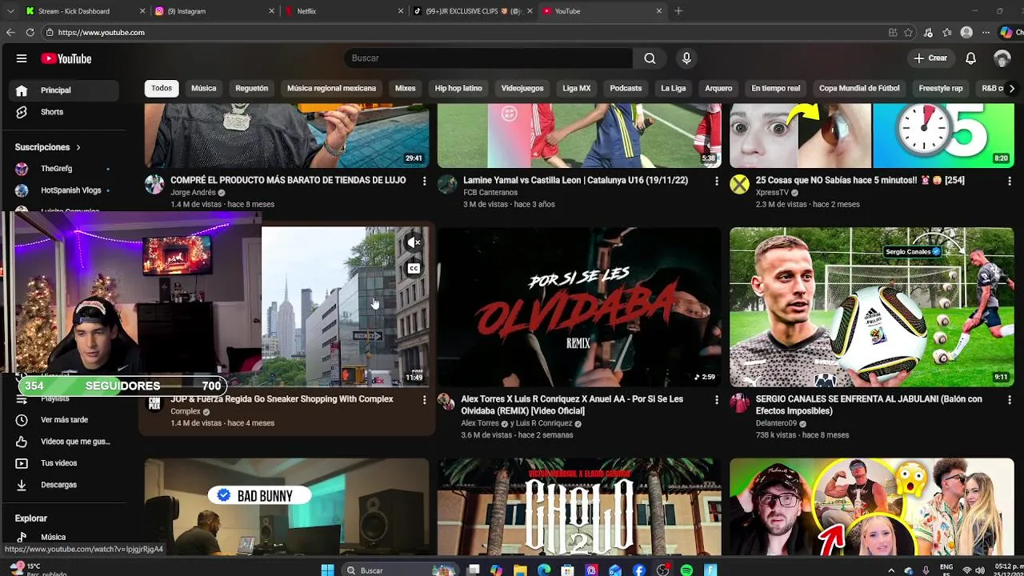Open Lamine Yamal vs Castilla Leon title
Image resolution: width=1024 pixels, height=576 pixels.
[575, 181]
